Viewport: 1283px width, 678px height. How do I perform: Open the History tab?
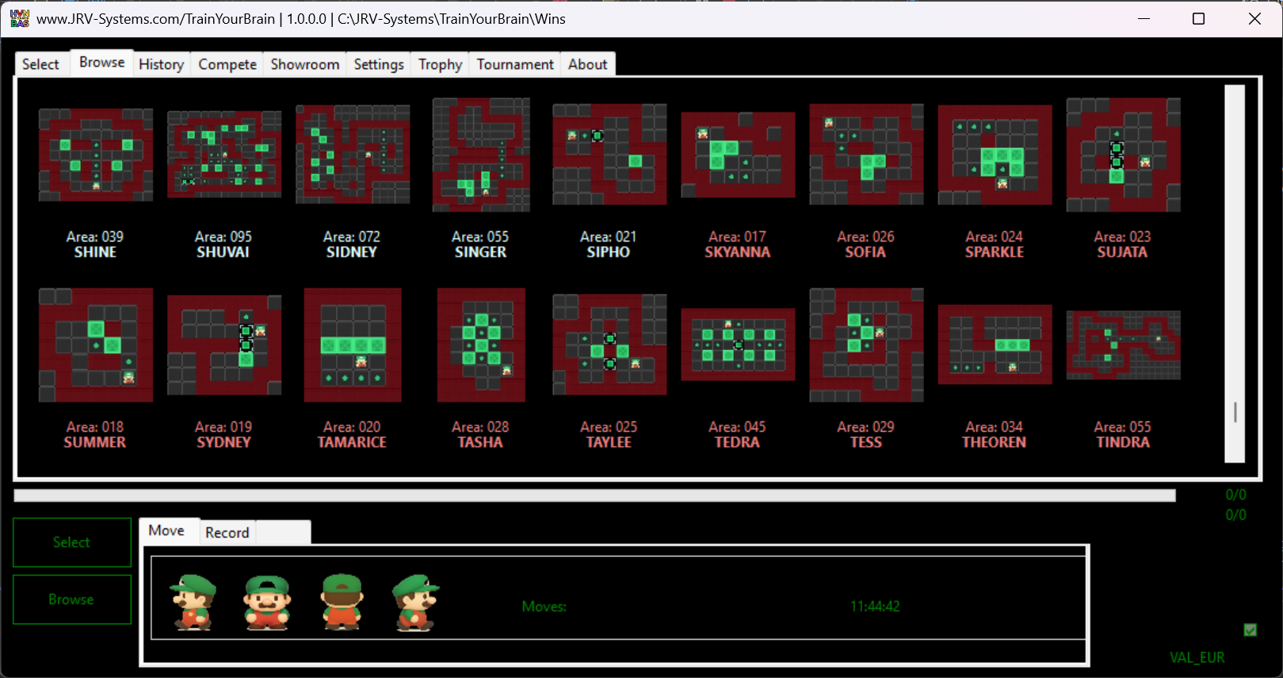(161, 64)
